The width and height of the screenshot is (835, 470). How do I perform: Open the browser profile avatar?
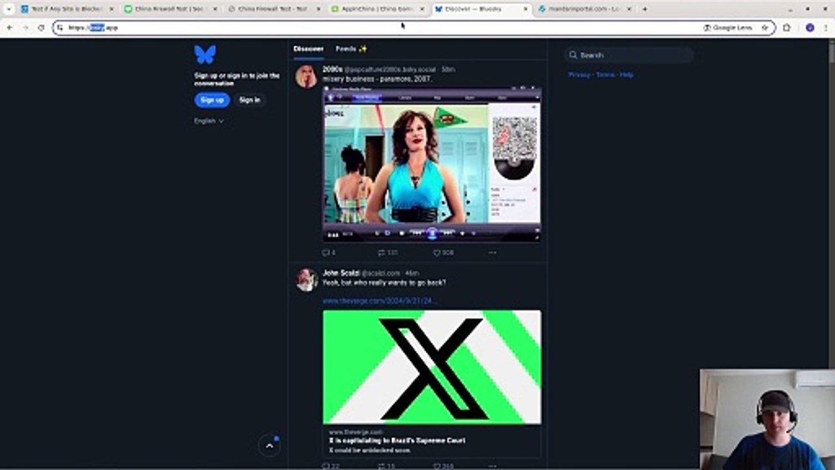[x=810, y=28]
